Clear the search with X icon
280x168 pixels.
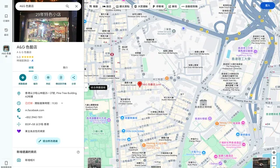77,6
